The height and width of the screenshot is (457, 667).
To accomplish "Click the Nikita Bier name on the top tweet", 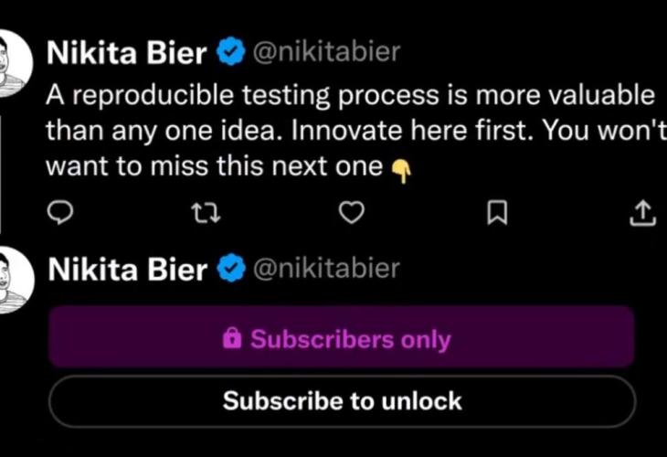I will 128,53.
